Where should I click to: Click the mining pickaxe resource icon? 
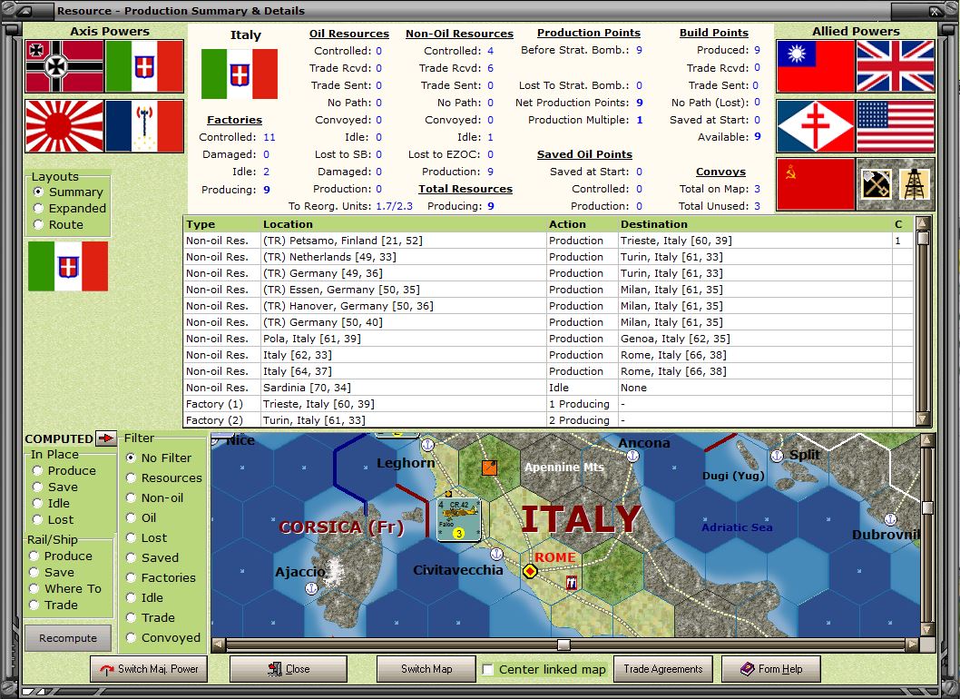[x=877, y=183]
